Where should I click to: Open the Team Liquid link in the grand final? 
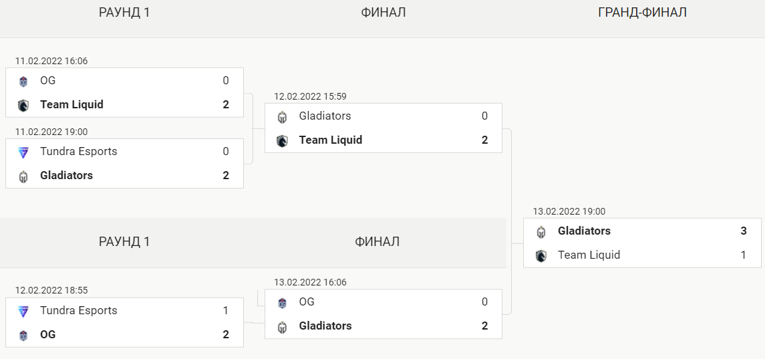tap(589, 255)
